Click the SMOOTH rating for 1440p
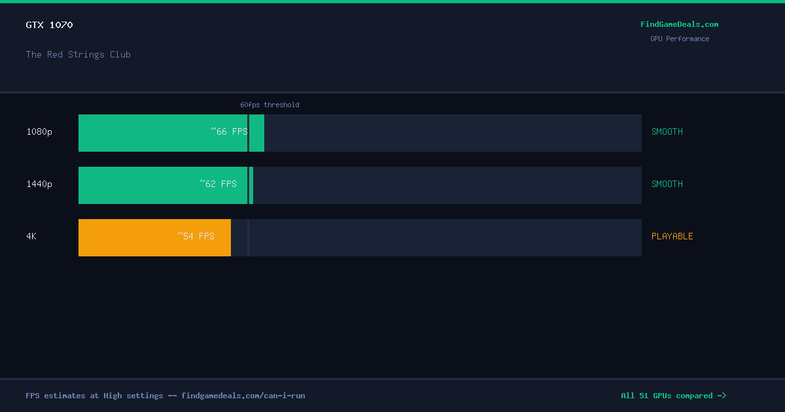Viewport: 785px width, 412px height. click(x=667, y=184)
